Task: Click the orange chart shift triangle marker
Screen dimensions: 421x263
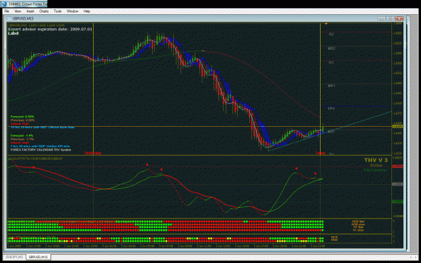Action: pyautogui.click(x=326, y=24)
